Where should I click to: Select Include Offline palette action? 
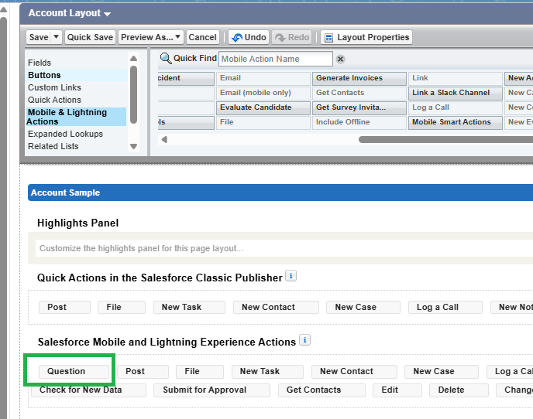pyautogui.click(x=359, y=122)
